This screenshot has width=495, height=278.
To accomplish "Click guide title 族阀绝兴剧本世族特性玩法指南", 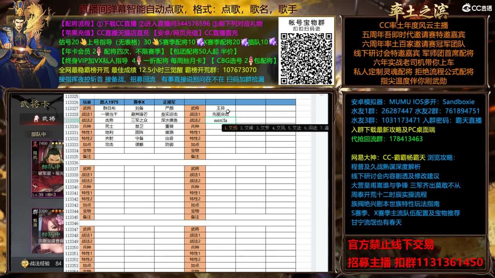I will coord(395,204).
